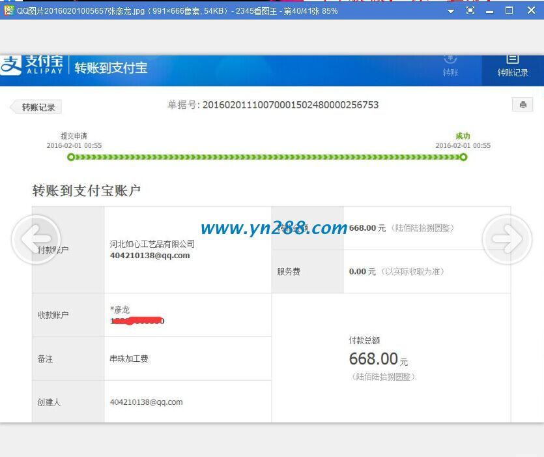The image size is (544, 457).
Task: Click the 转账记录 back button
Action: [x=37, y=108]
